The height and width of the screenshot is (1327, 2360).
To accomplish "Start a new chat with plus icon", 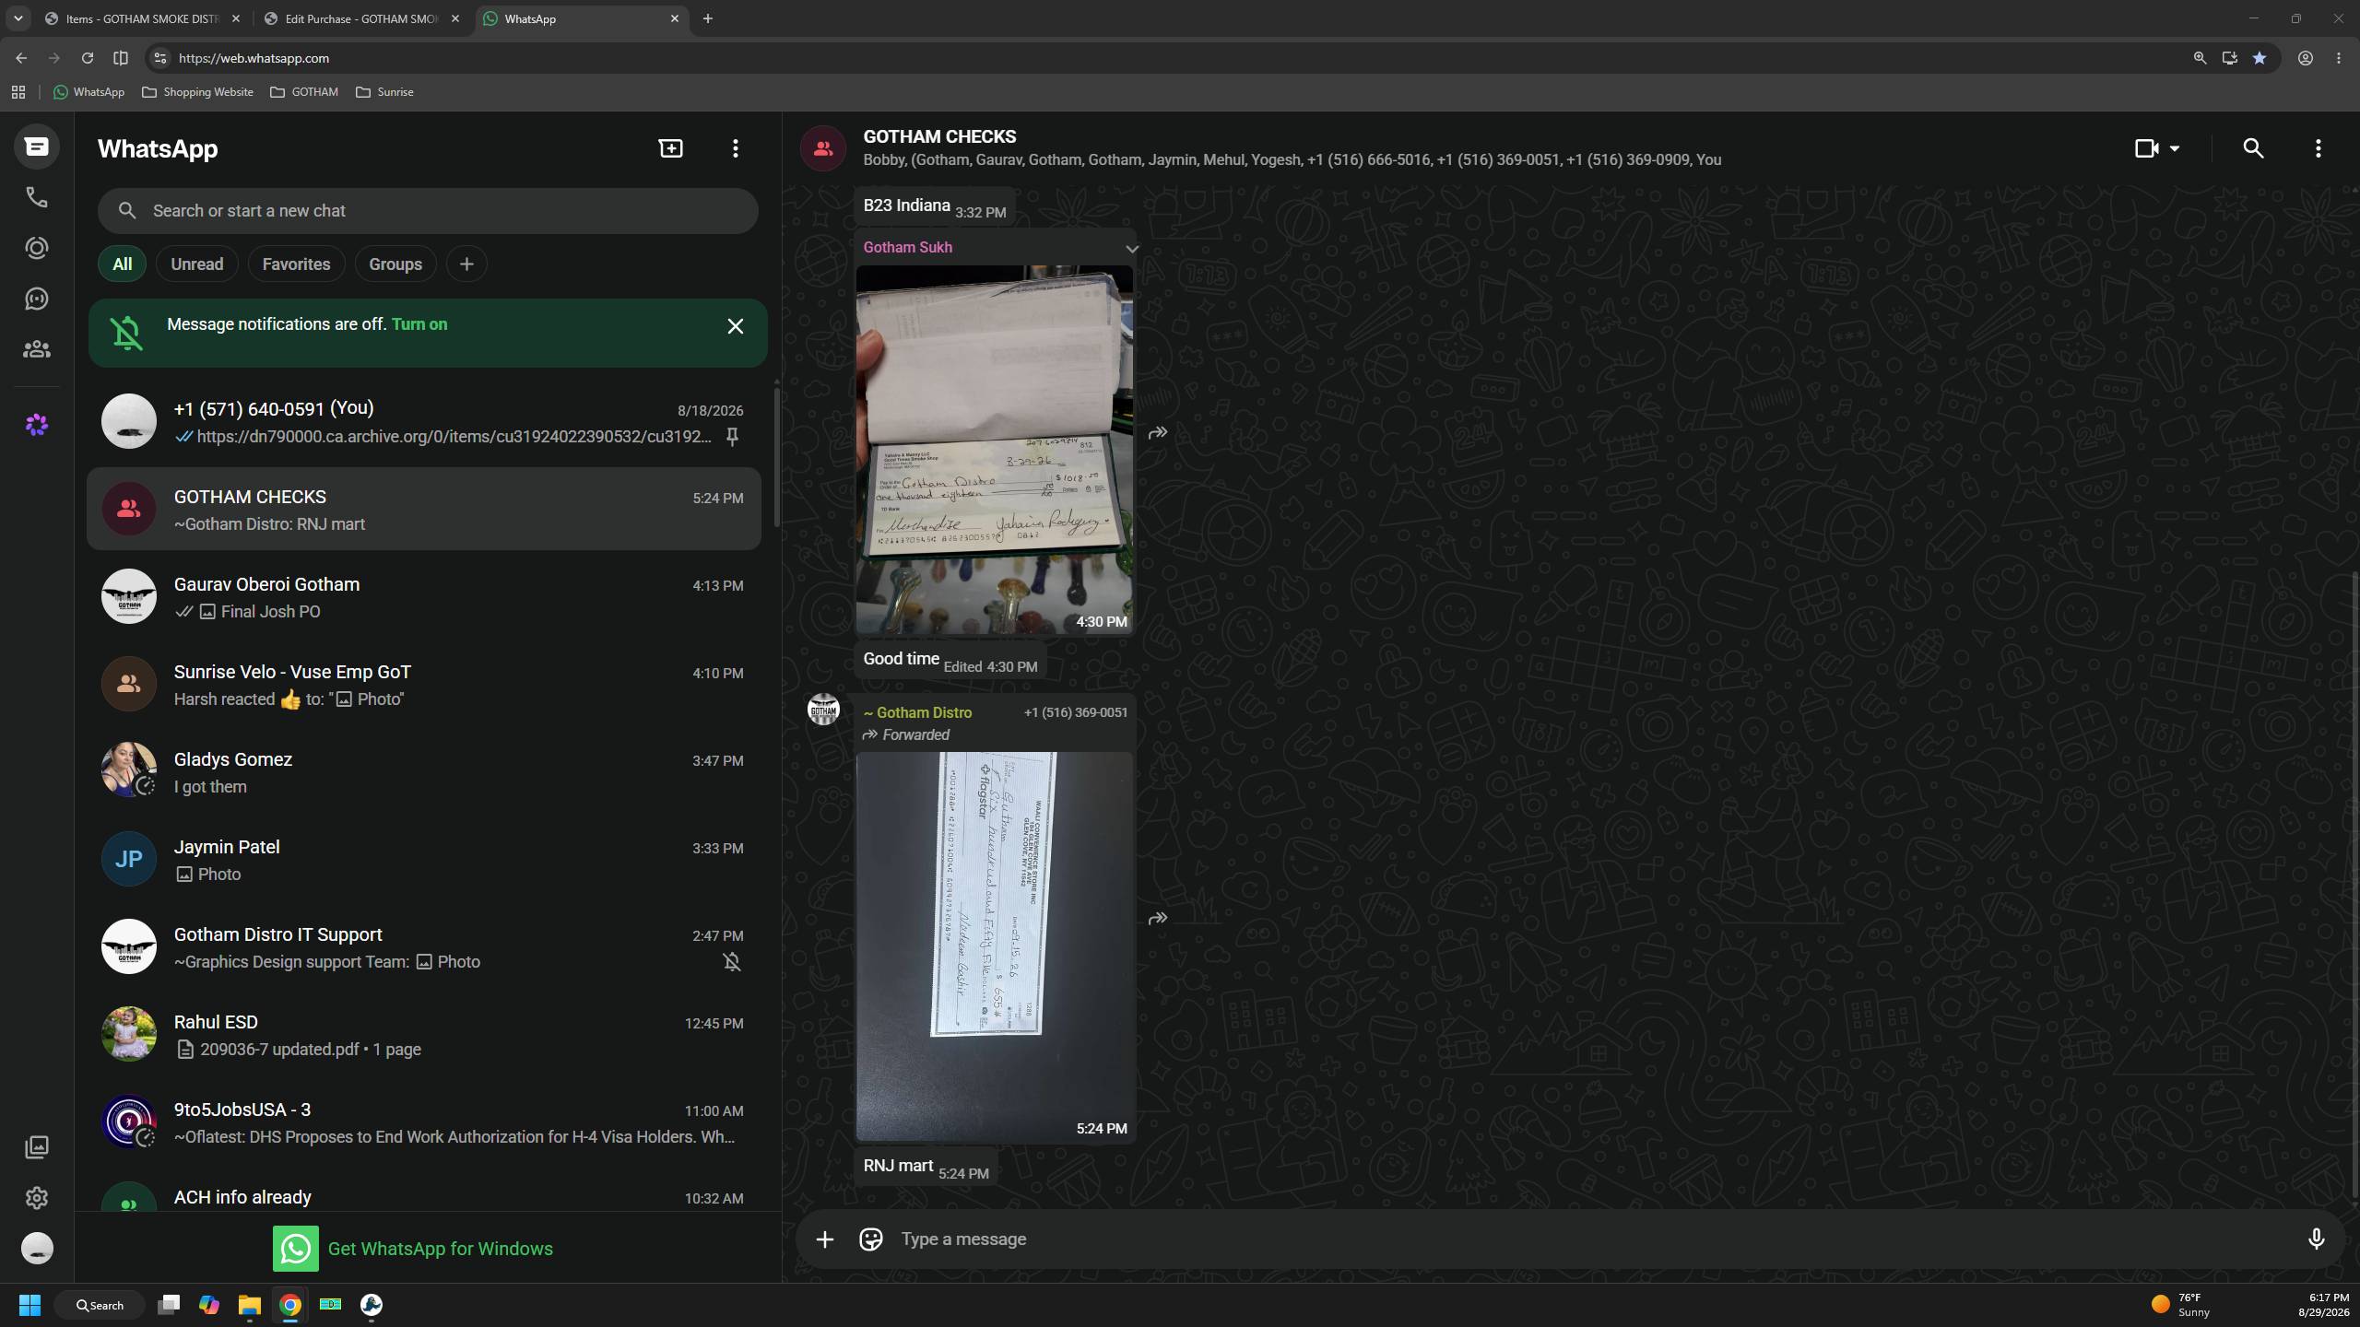I will (x=671, y=148).
